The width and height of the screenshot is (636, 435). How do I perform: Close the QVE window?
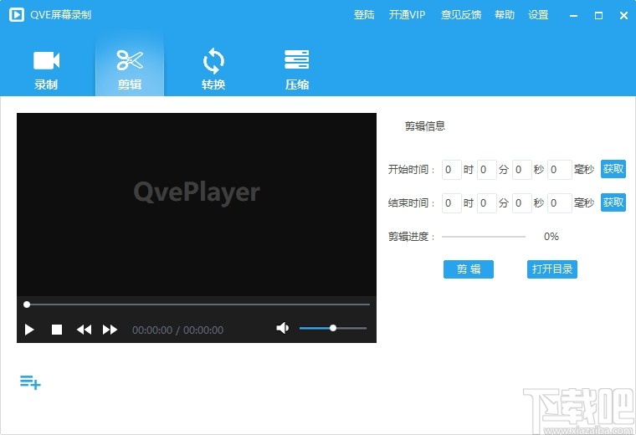pos(623,15)
